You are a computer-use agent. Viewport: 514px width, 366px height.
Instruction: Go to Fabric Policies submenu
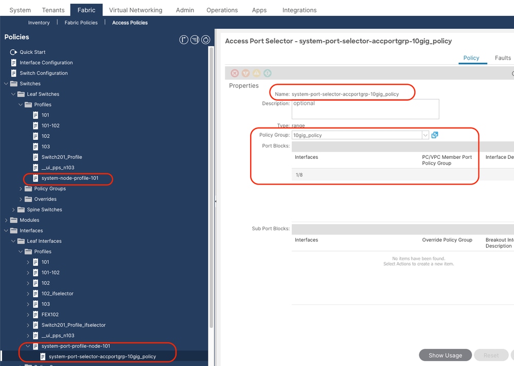tap(81, 23)
